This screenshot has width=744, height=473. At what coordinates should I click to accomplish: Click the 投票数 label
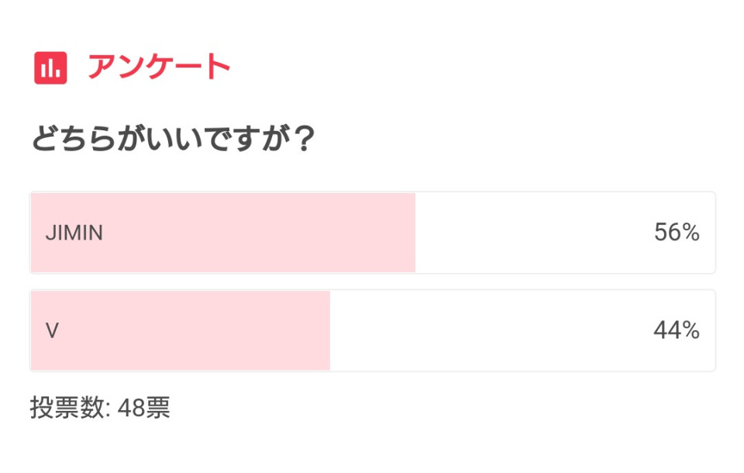(67, 407)
